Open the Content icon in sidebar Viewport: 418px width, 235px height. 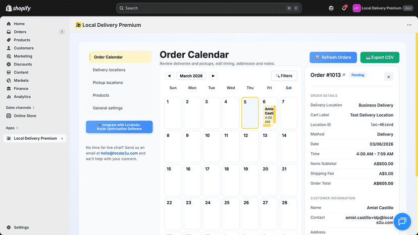(9, 72)
